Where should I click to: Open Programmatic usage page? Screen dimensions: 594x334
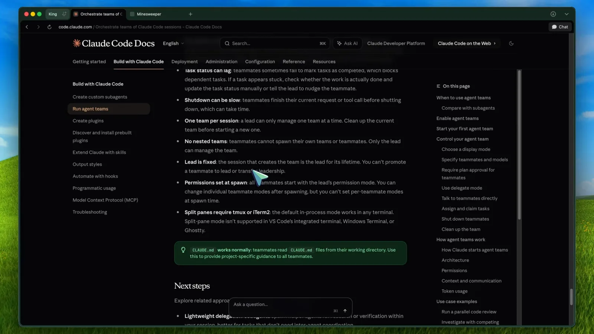(94, 188)
